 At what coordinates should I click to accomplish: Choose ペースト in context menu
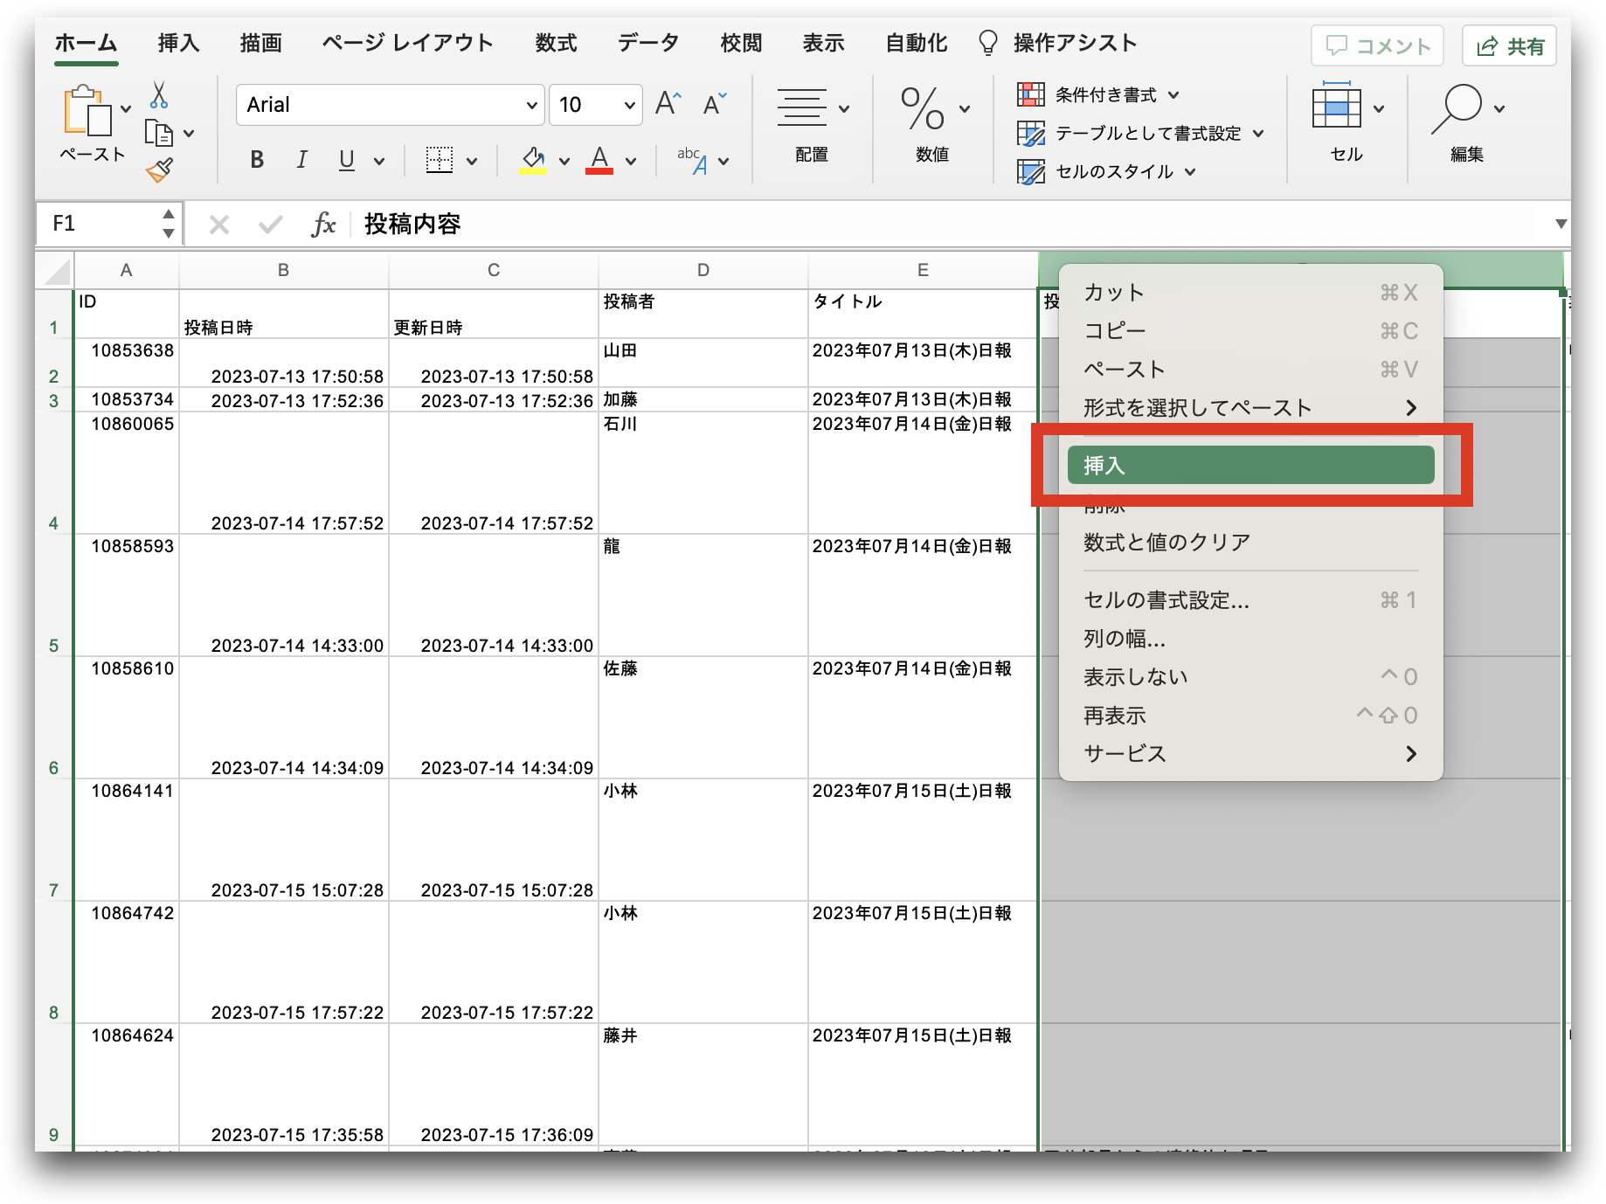tap(1250, 370)
